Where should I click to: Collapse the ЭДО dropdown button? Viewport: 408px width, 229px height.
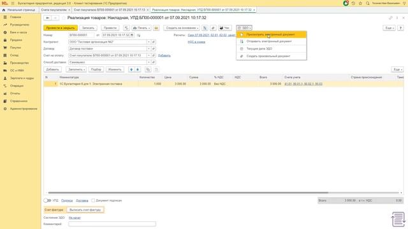coord(244,28)
